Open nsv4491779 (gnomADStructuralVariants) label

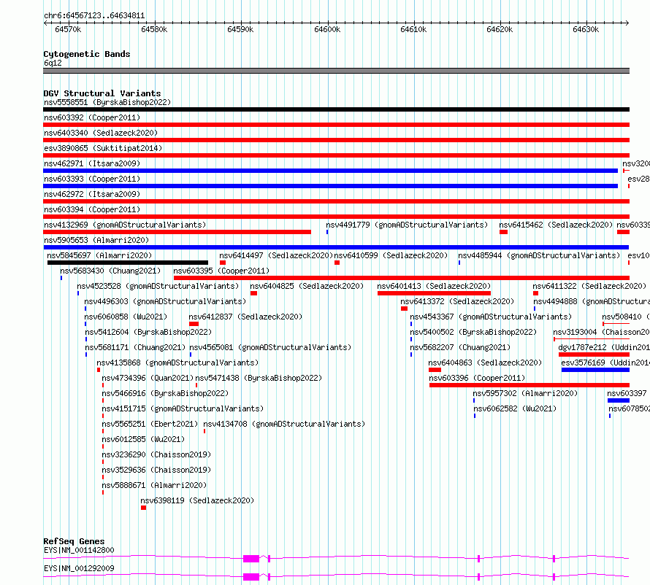coord(407,225)
